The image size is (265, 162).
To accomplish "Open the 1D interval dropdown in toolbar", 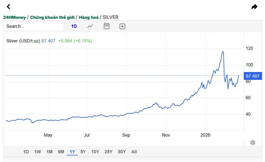I will 74,26.
